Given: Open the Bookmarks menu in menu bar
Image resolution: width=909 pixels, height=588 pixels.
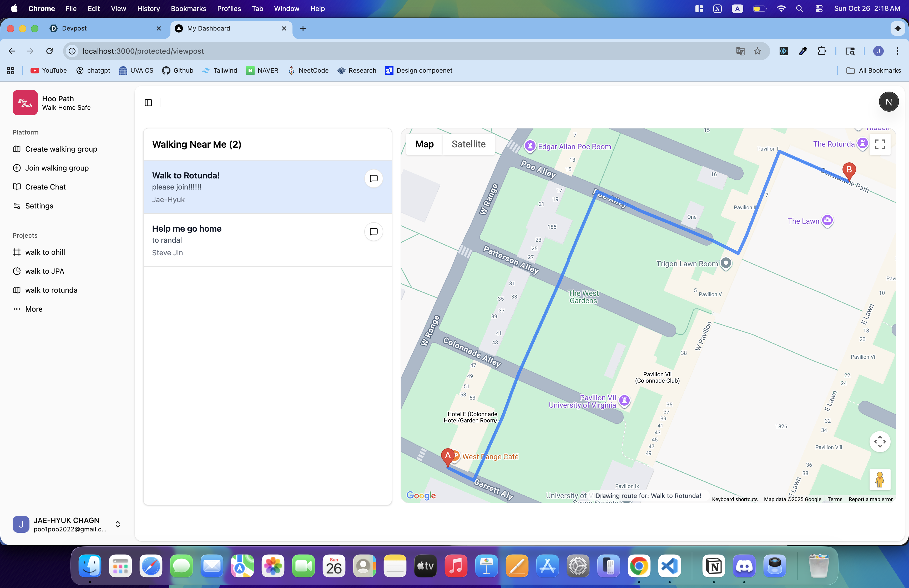Looking at the screenshot, I should 188,8.
